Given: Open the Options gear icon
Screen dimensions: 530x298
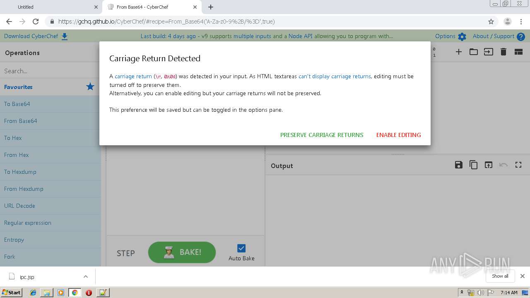Looking at the screenshot, I should point(462,36).
